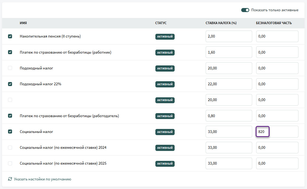Uncheck the 'Подоходный налог 22%' checkbox
307x189 pixels.
[x=10, y=84]
